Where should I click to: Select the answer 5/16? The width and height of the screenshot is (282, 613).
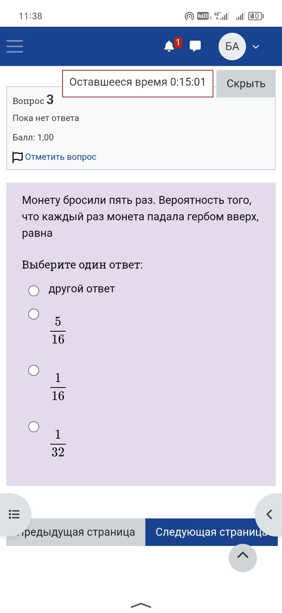pyautogui.click(x=33, y=314)
